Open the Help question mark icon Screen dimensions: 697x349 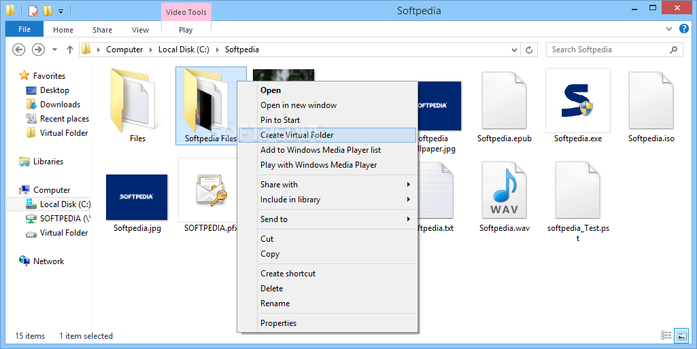[683, 29]
